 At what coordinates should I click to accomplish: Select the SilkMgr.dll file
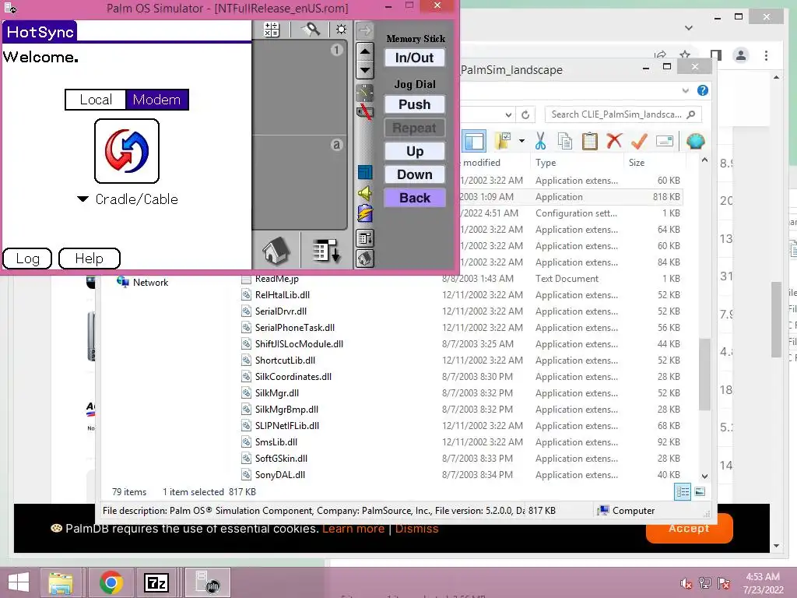[277, 393]
